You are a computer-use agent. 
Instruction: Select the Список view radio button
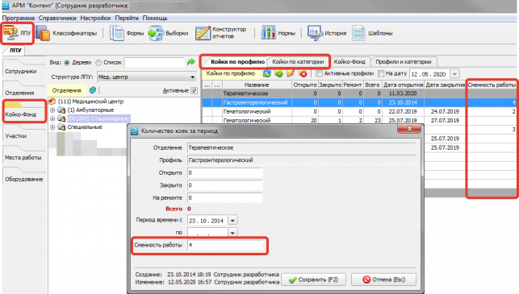[x=98, y=63]
